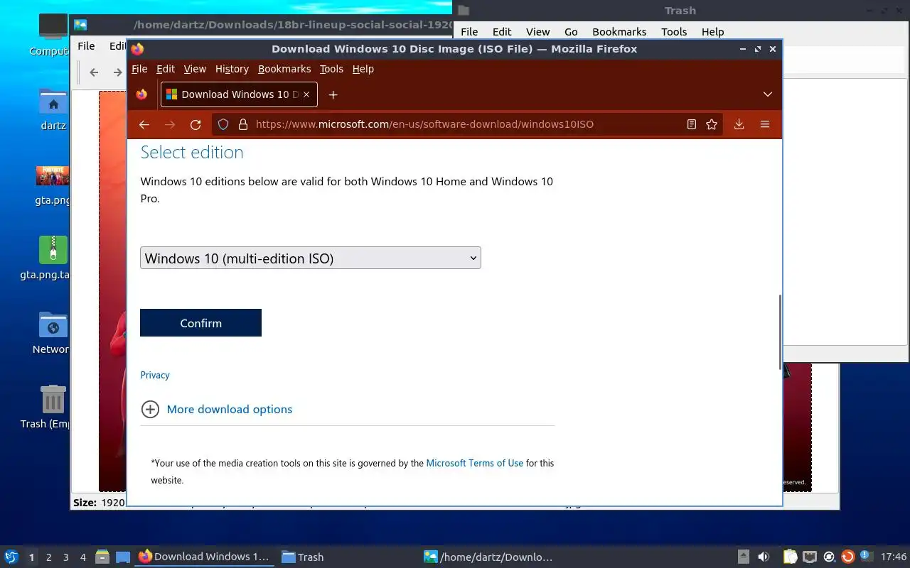The image size is (910, 568).
Task: Go back using Firefox back arrow
Action: 144,124
